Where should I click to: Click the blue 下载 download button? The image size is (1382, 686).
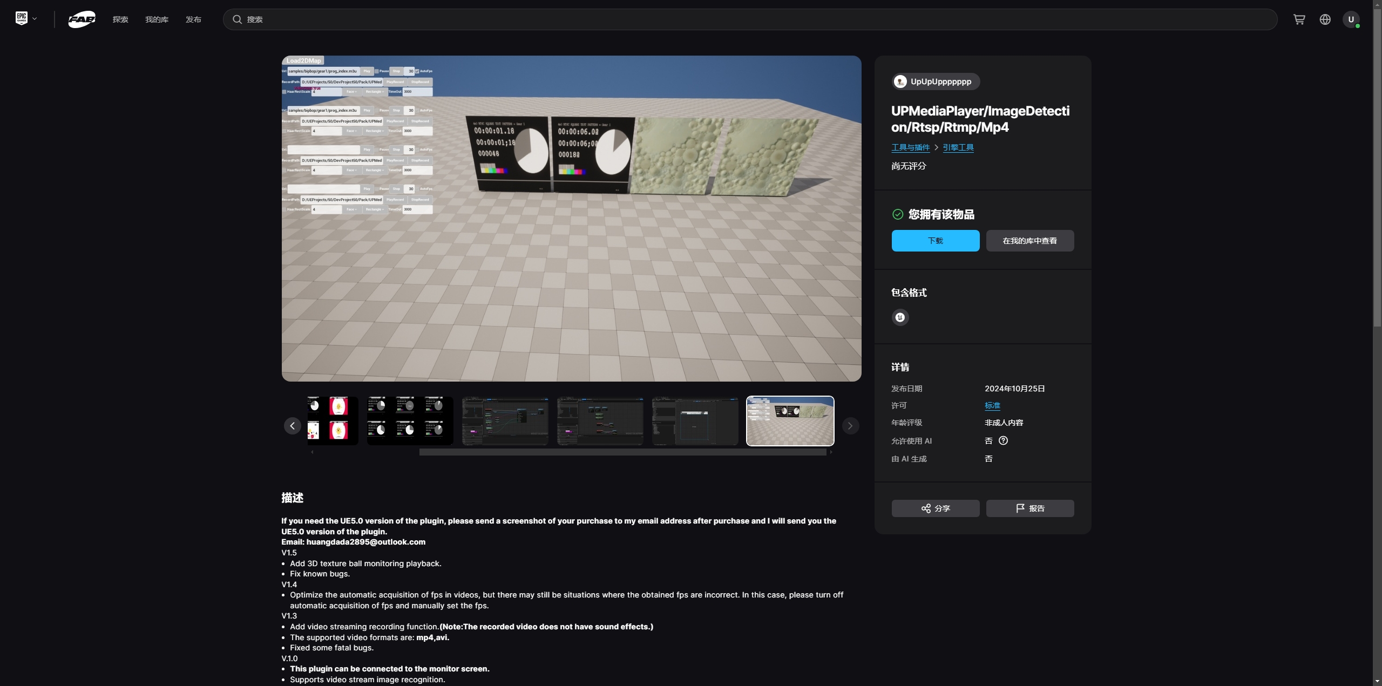pyautogui.click(x=935, y=241)
